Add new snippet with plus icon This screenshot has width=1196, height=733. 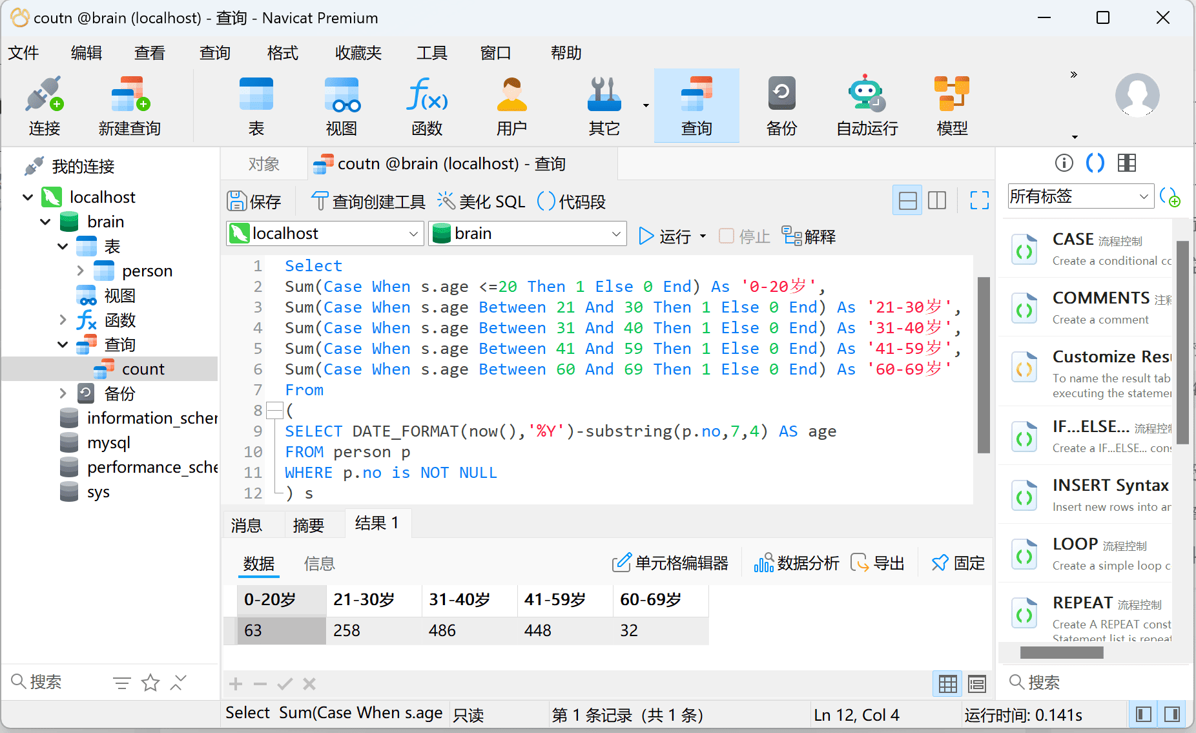pyautogui.click(x=1170, y=196)
